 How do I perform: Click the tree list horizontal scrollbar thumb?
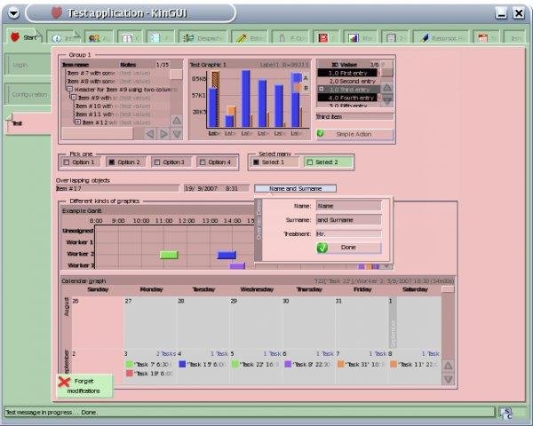97,133
